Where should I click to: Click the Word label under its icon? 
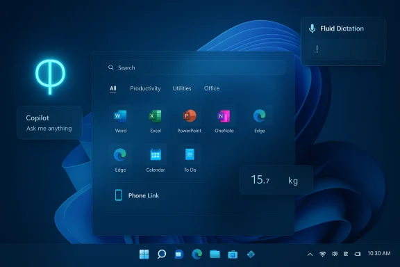point(121,131)
